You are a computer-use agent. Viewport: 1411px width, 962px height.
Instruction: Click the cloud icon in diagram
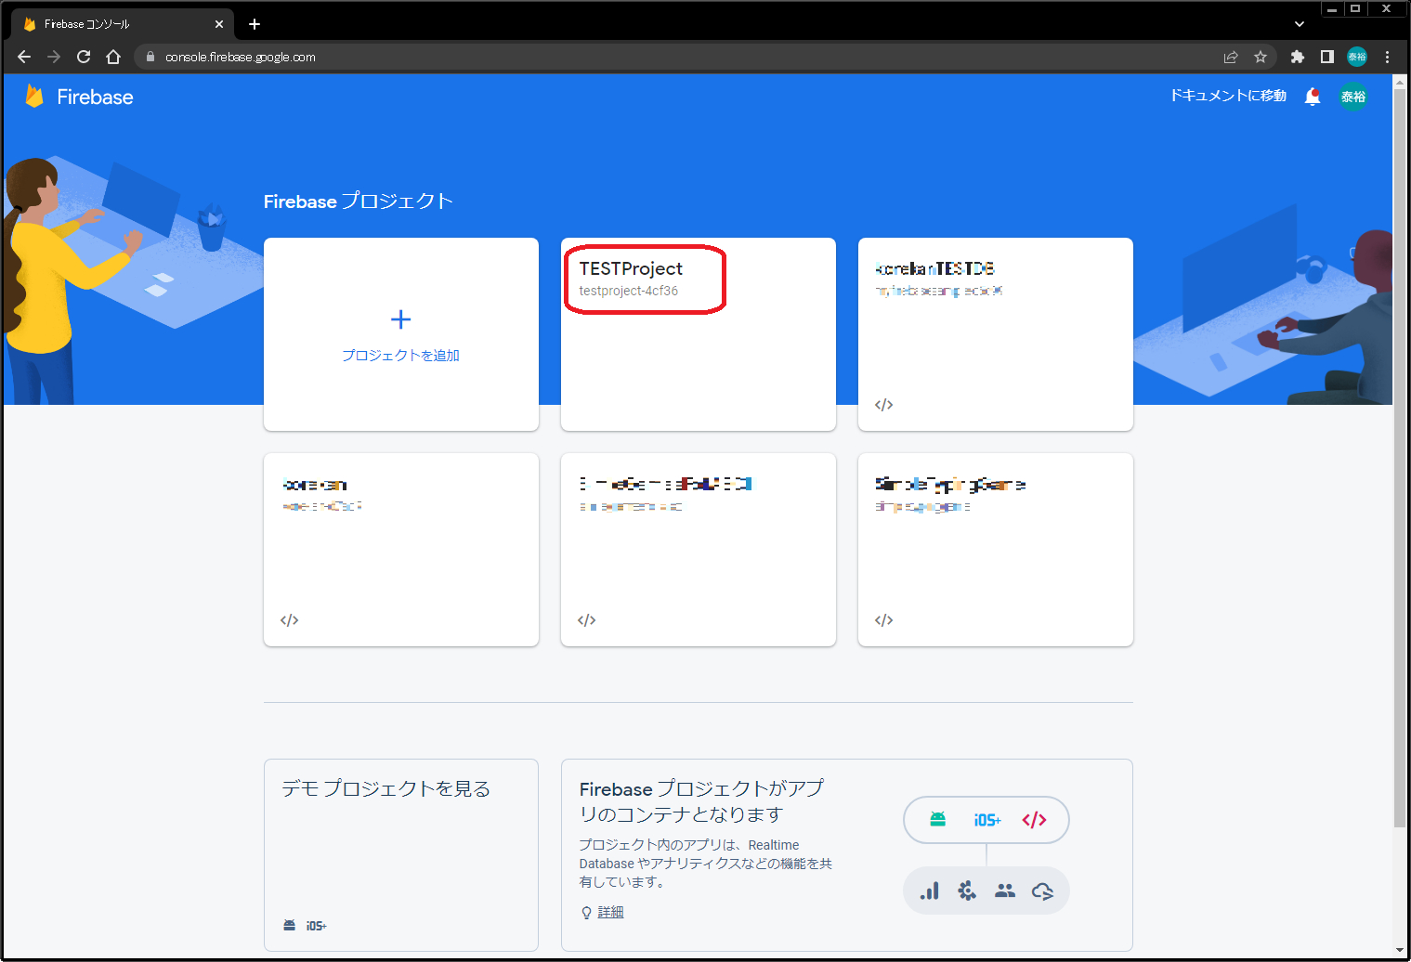(1042, 891)
